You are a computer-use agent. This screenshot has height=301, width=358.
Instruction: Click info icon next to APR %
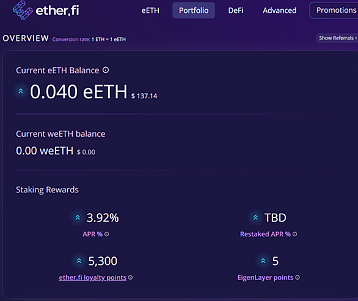tap(107, 234)
